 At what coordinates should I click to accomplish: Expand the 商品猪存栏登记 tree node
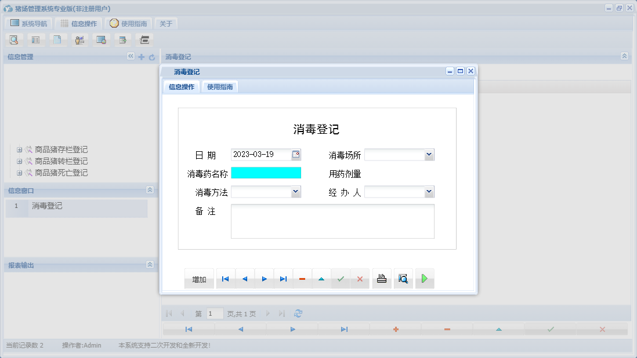pyautogui.click(x=19, y=149)
